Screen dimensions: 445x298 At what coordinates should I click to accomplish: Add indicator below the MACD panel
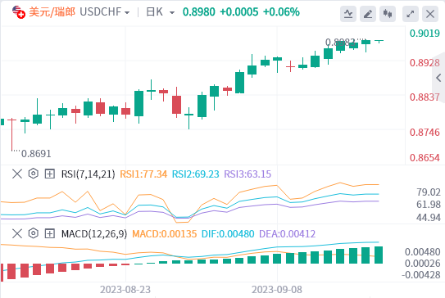(x=50, y=233)
